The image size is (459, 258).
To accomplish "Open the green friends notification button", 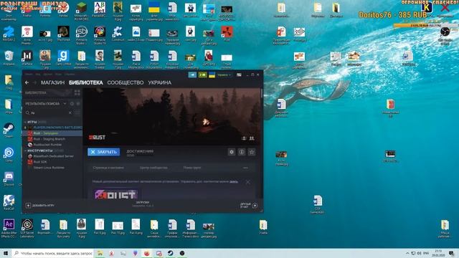I will 202,75.
